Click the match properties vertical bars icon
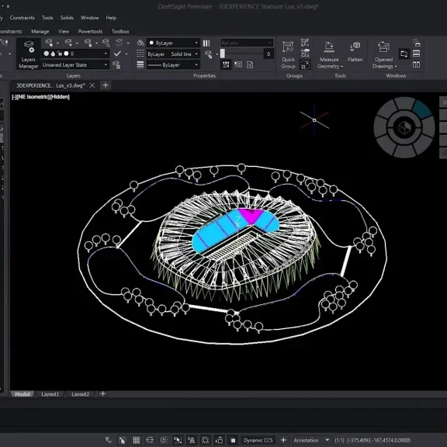 click(206, 43)
